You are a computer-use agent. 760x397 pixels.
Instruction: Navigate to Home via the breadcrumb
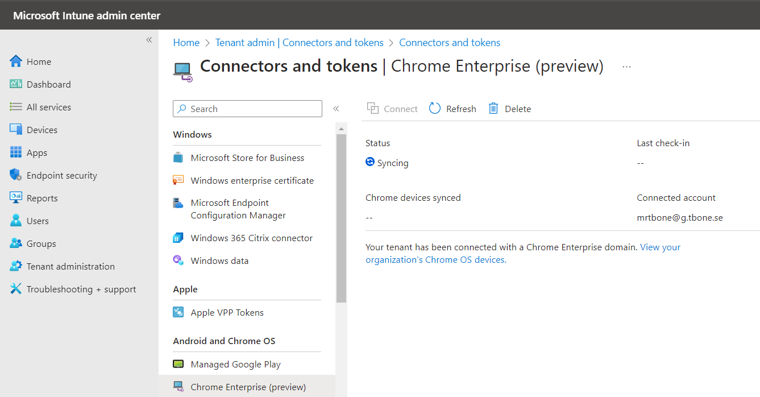click(x=186, y=42)
